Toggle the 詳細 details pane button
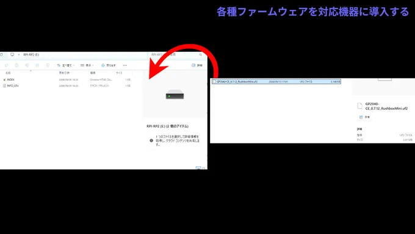Viewport: 415px width, 234px height. (197, 65)
